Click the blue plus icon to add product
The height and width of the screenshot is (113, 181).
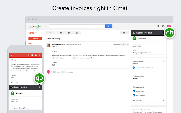[x=134, y=68]
